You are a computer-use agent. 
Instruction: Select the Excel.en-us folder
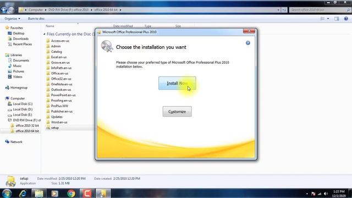[x=59, y=57]
